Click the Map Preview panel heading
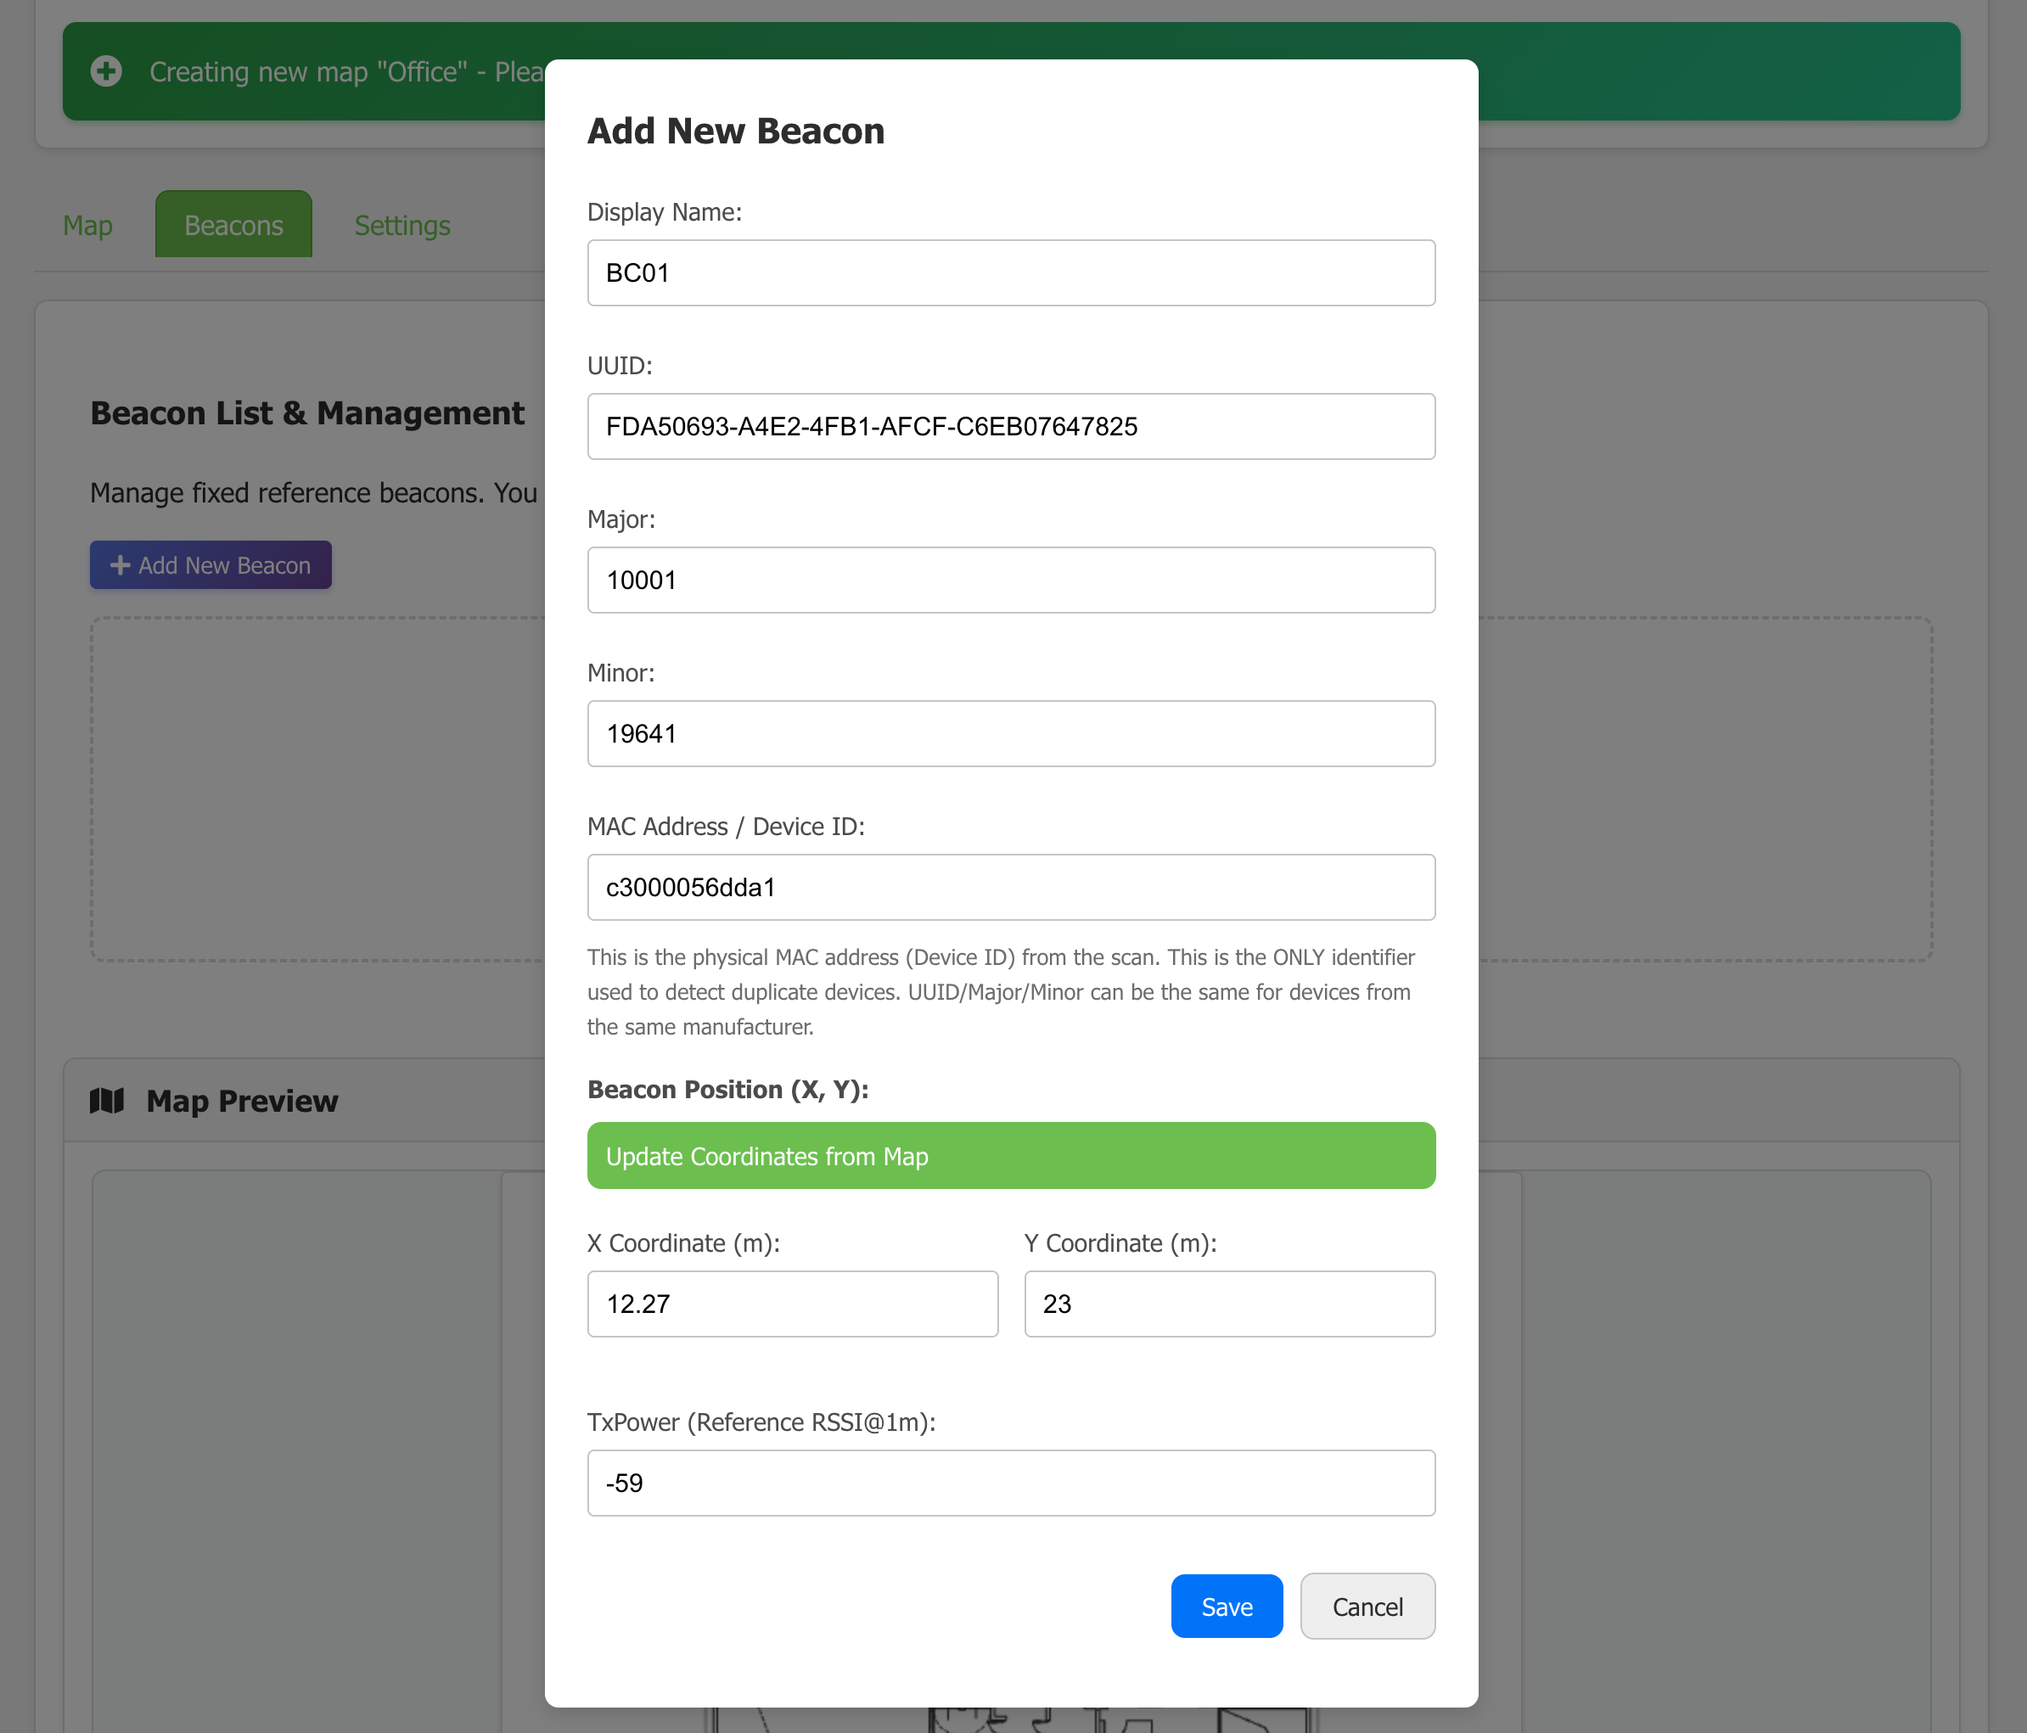2027x1733 pixels. (242, 1102)
